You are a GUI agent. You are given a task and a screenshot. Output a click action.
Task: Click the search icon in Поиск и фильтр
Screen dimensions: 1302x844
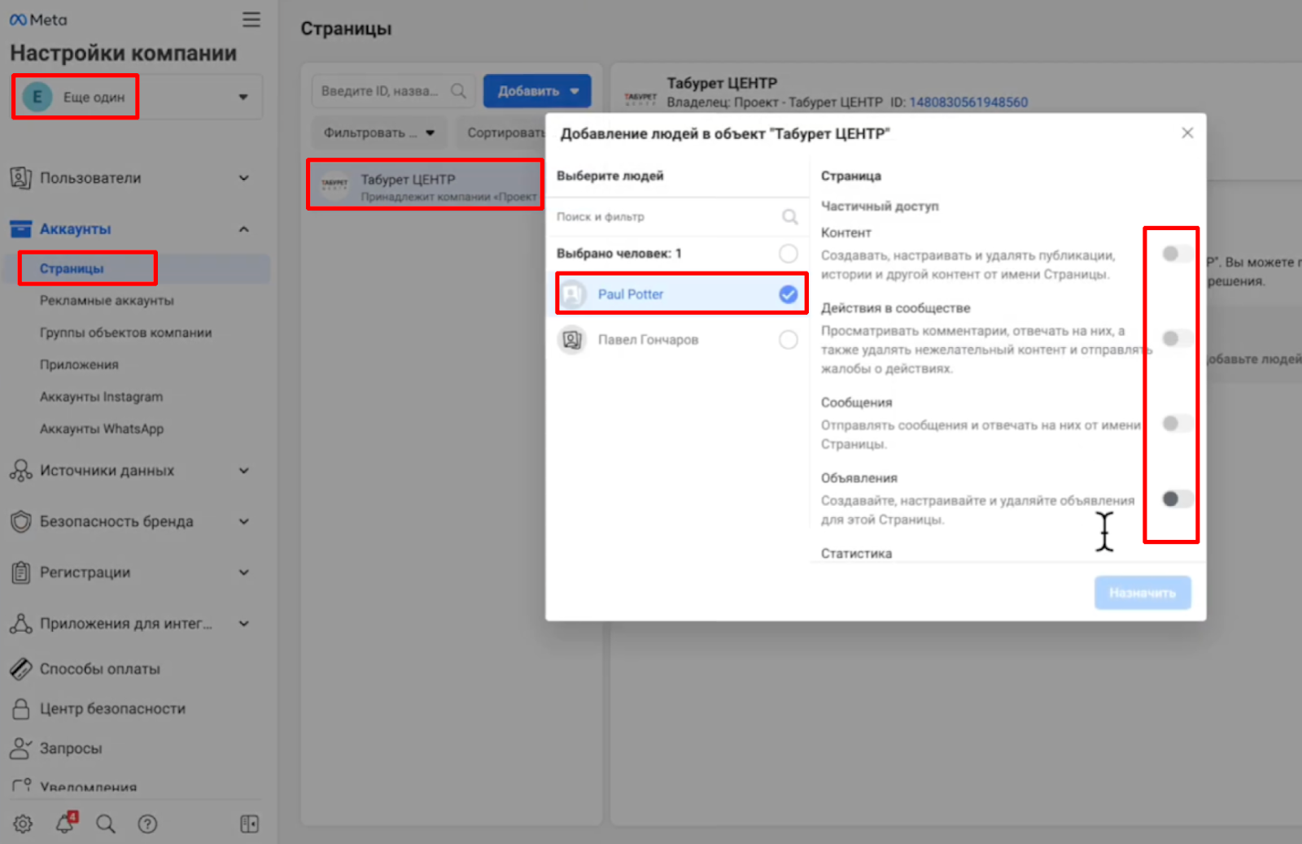(x=789, y=216)
